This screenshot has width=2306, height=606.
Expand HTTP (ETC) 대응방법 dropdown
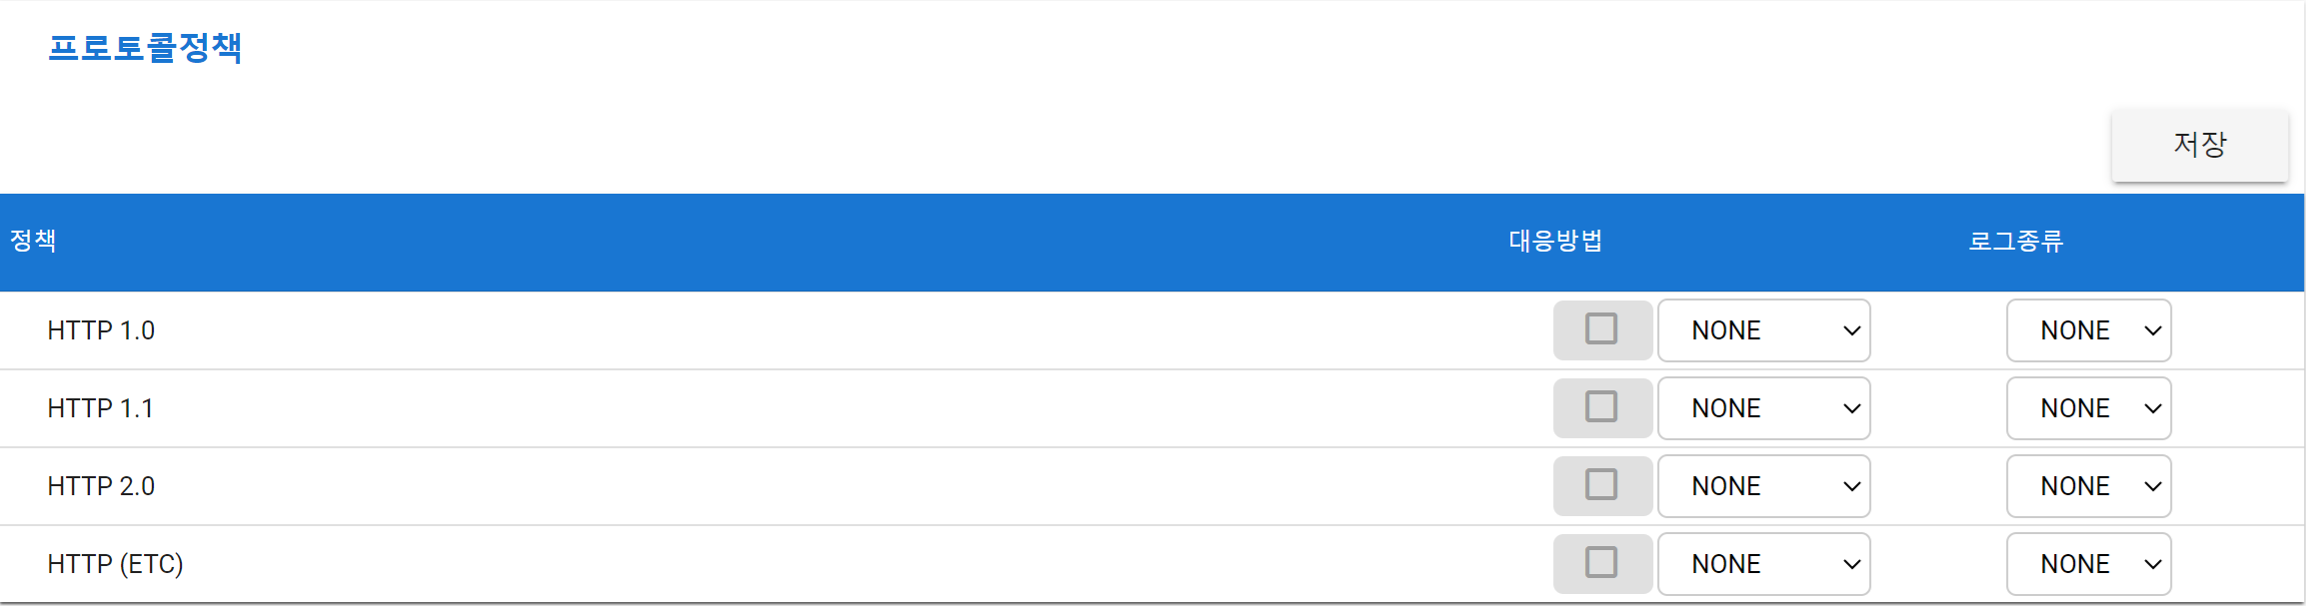click(x=1764, y=564)
